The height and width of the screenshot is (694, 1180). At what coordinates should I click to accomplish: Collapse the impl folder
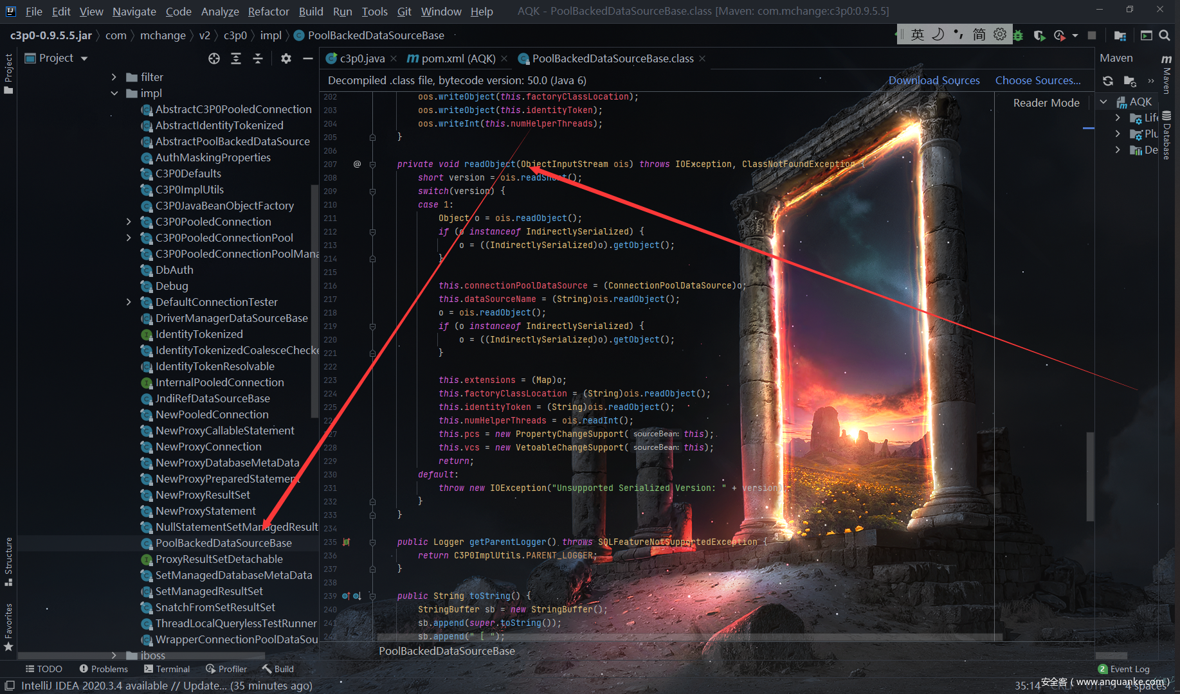(114, 93)
